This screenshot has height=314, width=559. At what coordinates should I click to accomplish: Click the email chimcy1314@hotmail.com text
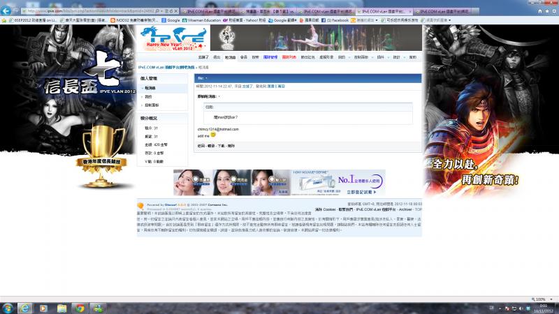tap(218, 129)
